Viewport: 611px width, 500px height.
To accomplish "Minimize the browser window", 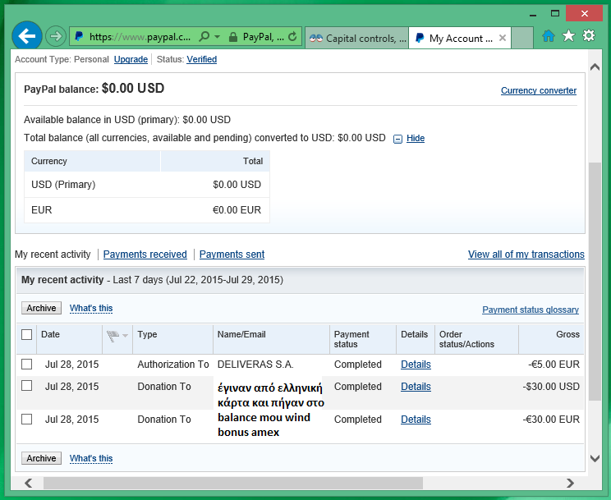I will tap(533, 15).
